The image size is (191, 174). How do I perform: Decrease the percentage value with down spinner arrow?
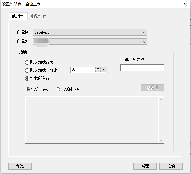pos(98,71)
